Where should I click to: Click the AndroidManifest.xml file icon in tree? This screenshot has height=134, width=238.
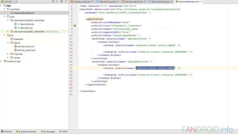coord(12,13)
